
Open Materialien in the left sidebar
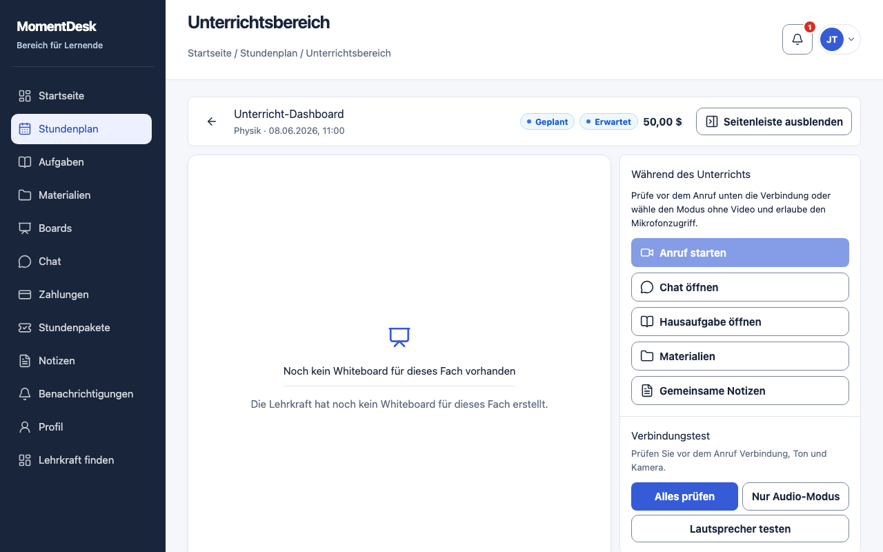[81, 195]
